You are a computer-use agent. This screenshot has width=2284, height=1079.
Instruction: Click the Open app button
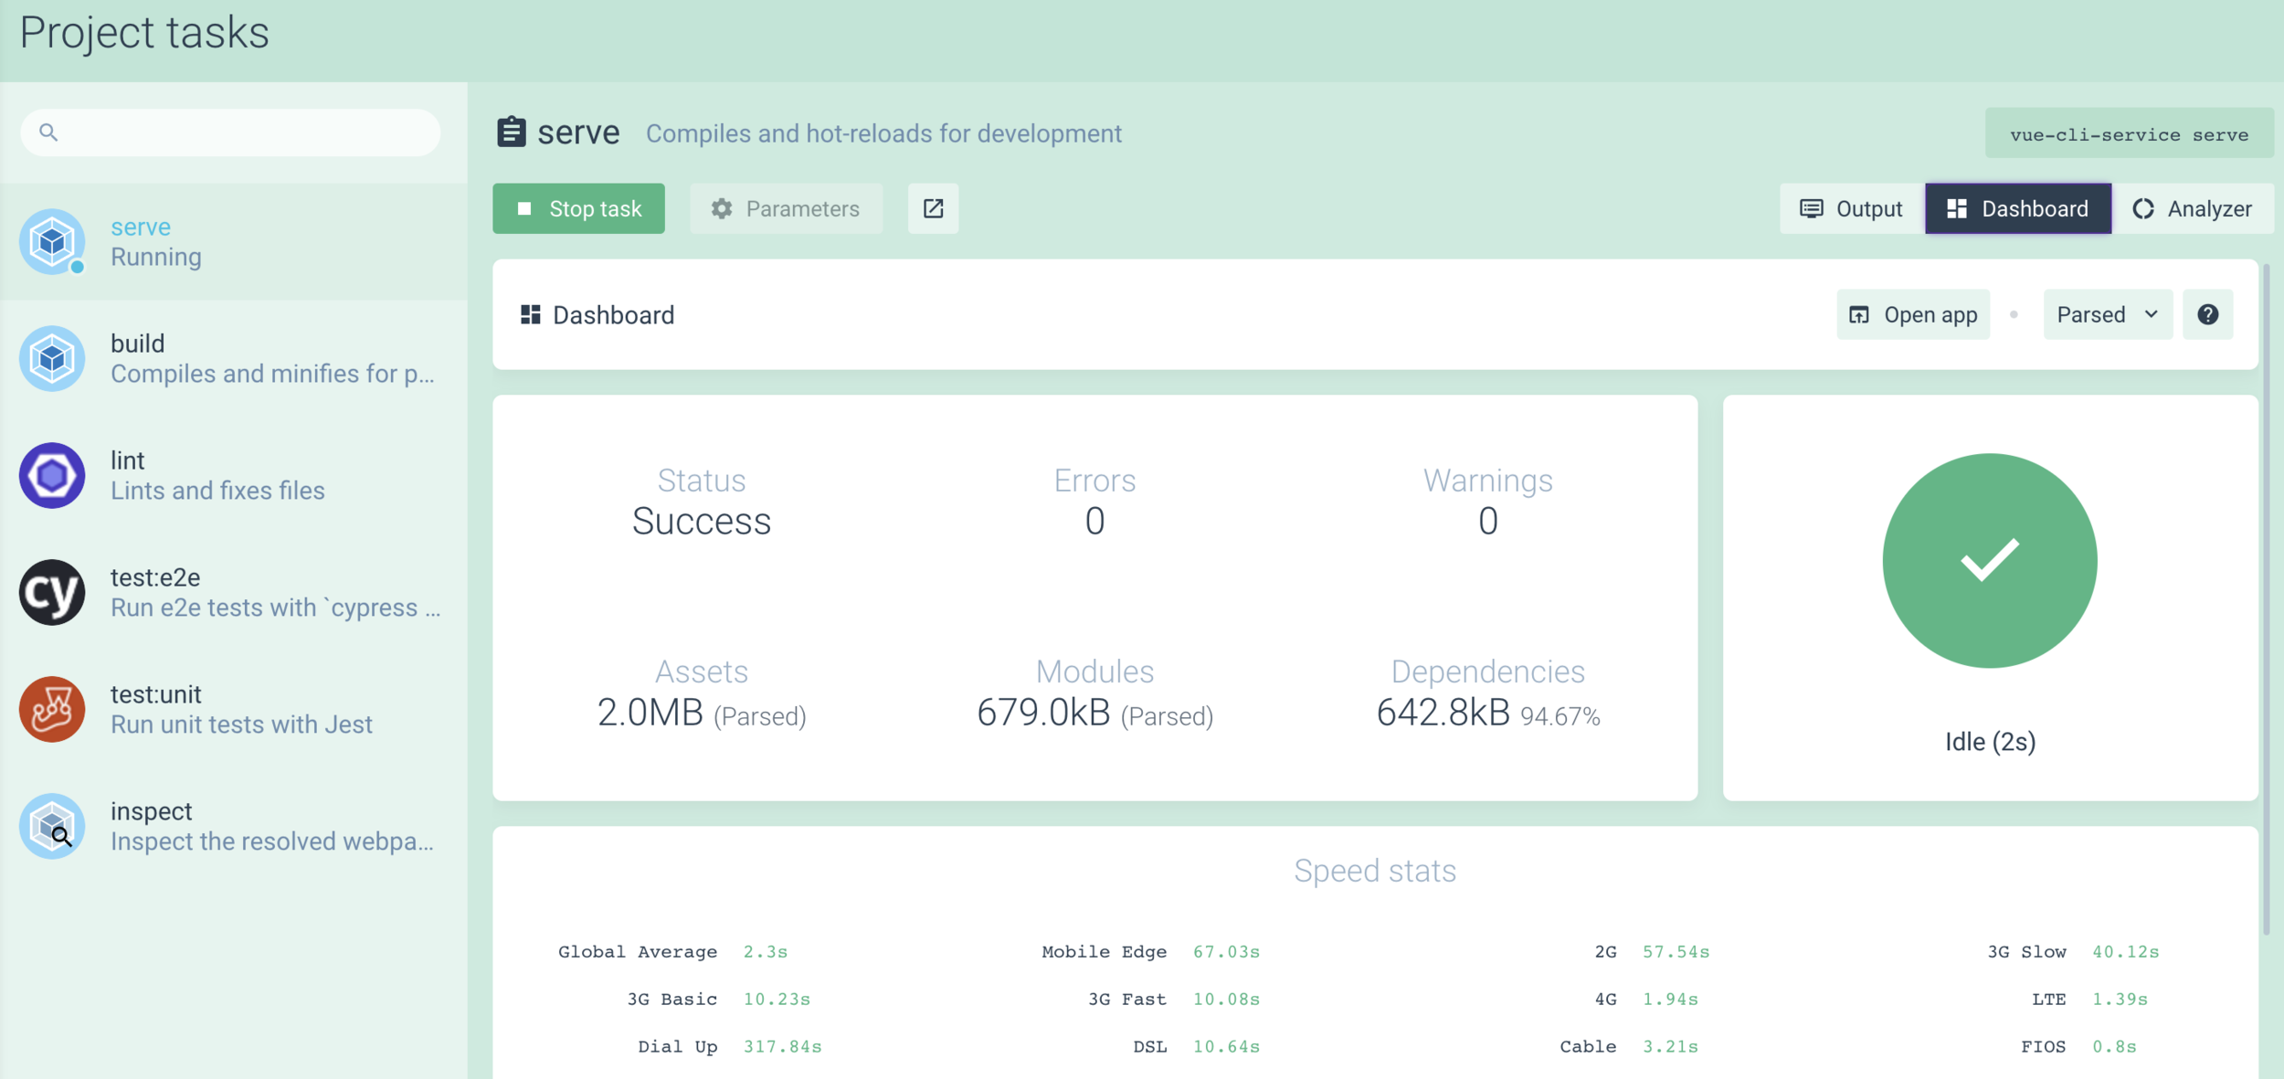pos(1912,314)
